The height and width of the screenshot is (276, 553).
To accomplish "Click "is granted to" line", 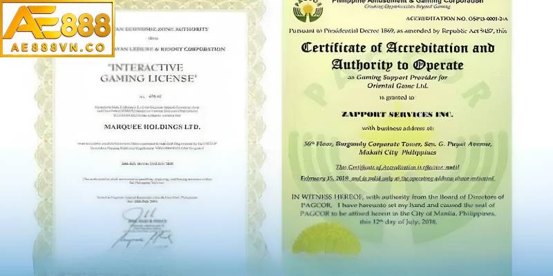I will (x=397, y=97).
